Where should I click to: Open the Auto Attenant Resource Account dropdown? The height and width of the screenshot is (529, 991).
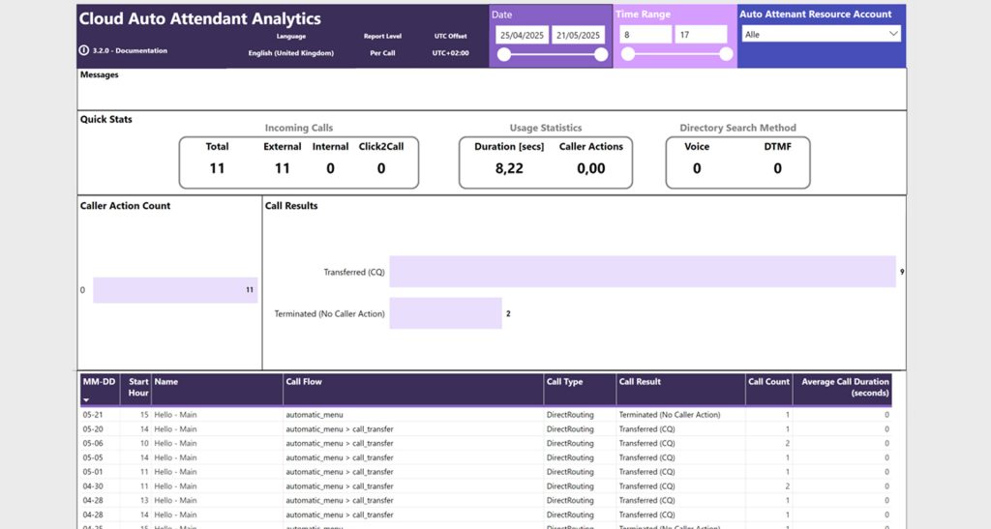coord(821,34)
